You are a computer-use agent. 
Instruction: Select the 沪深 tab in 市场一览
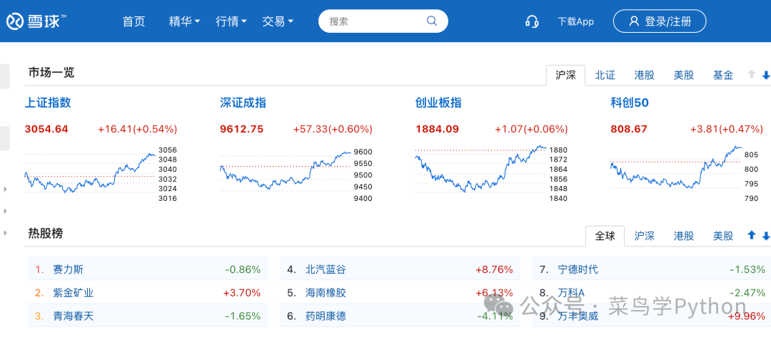pyautogui.click(x=565, y=75)
